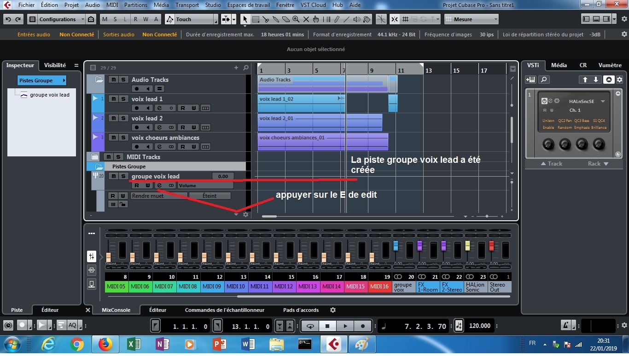
Task: Select the Object Selection arrow tool
Action: [245, 19]
